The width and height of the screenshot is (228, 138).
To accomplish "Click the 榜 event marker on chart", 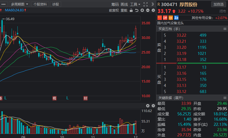I will pos(55,98).
